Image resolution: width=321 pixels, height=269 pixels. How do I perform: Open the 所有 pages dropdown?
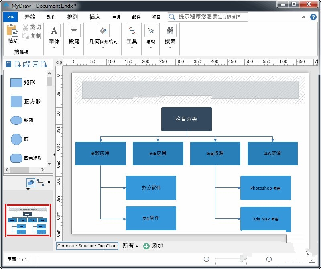click(x=130, y=245)
